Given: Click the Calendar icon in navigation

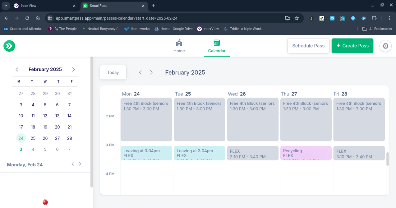Looking at the screenshot, I should pos(217,43).
